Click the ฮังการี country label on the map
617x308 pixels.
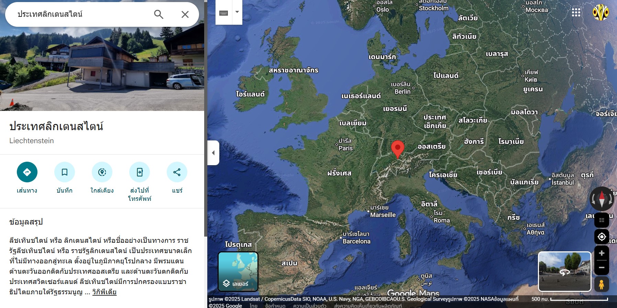click(x=474, y=141)
